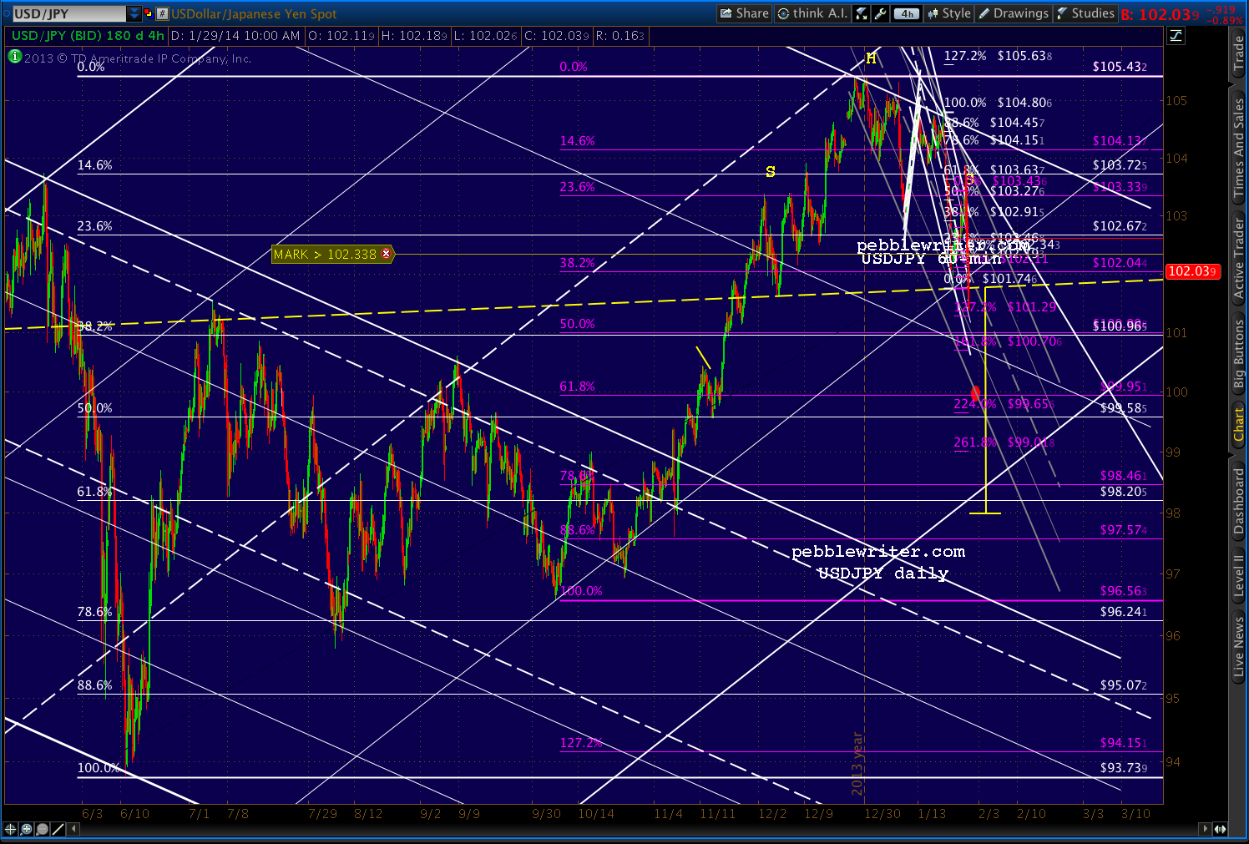1249x844 pixels.
Task: Click the 'USD/JPY (BID) 180 d 4h' chart label
Action: click(88, 36)
